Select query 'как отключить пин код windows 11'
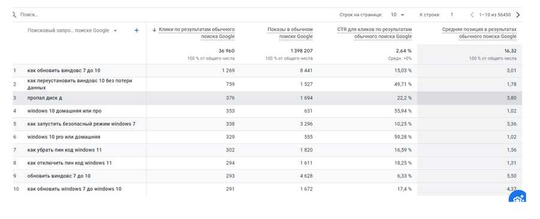This screenshot has height=219, width=540. click(70, 163)
